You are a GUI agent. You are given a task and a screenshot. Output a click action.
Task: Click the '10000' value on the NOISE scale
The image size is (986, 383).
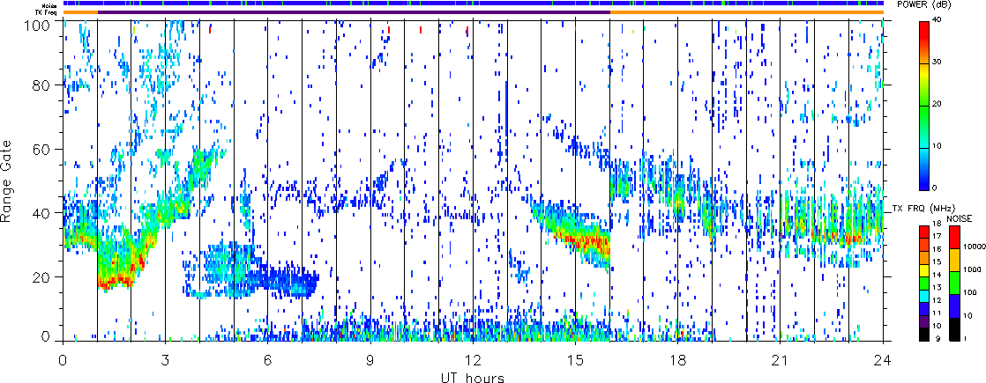(x=974, y=247)
